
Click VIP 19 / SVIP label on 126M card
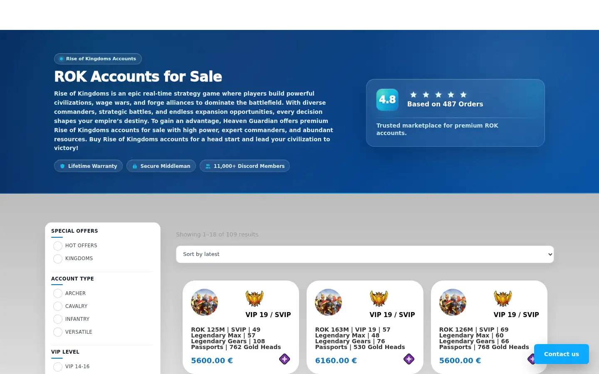pyautogui.click(x=516, y=315)
